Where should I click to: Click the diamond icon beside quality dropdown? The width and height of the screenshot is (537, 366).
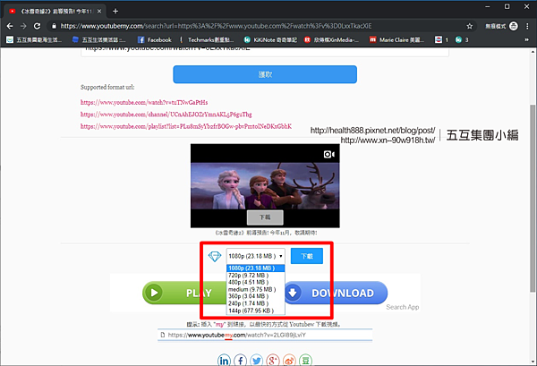tap(215, 256)
